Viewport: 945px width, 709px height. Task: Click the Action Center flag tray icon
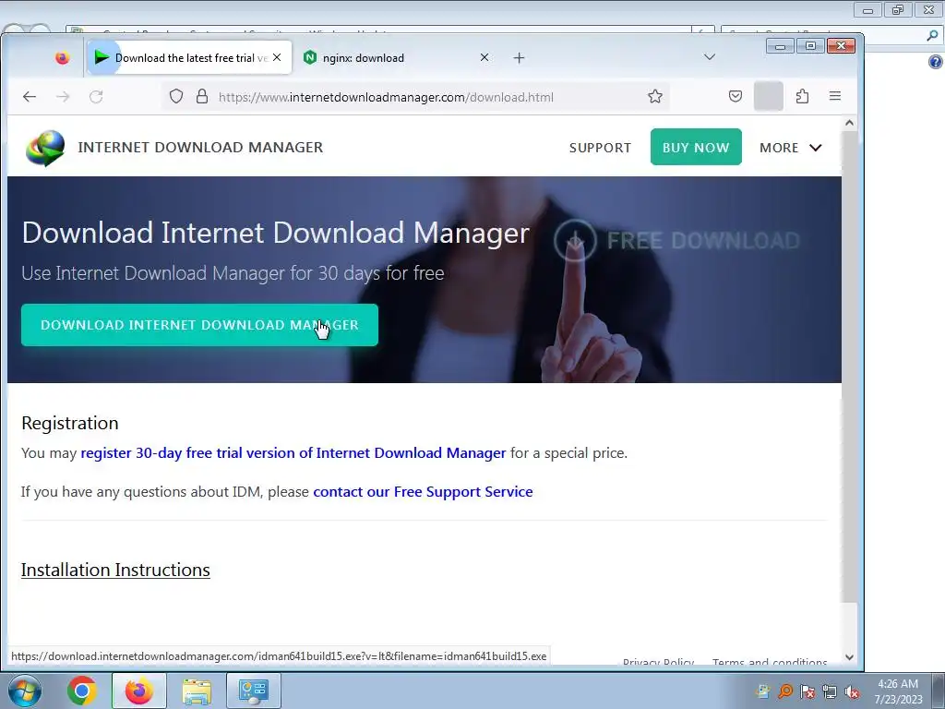[807, 691]
